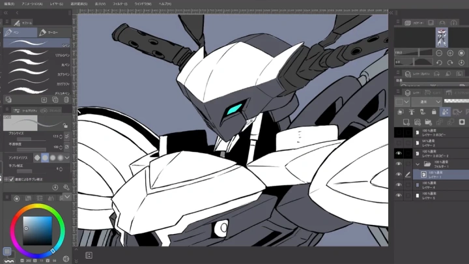Click the trash icon in sub tool panel
This screenshot has width=469, height=264.
click(66, 100)
